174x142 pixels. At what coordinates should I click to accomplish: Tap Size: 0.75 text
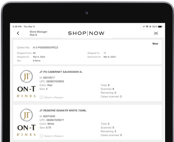coord(45,128)
